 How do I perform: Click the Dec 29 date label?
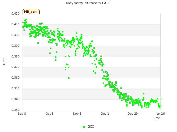click(132, 114)
